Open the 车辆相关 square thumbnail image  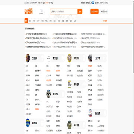(x=69, y=84)
